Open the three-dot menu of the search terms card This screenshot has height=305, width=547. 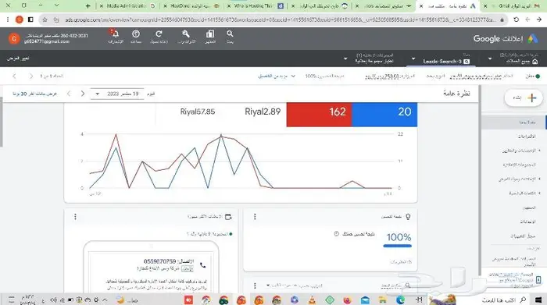pyautogui.click(x=255, y=285)
